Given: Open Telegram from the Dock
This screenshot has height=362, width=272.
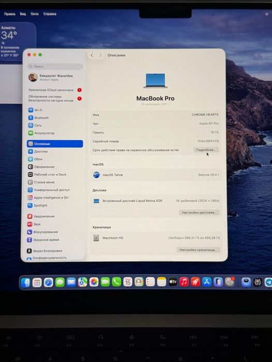Looking at the screenshot, I should (268, 282).
